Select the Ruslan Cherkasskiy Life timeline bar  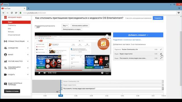(112, 81)
